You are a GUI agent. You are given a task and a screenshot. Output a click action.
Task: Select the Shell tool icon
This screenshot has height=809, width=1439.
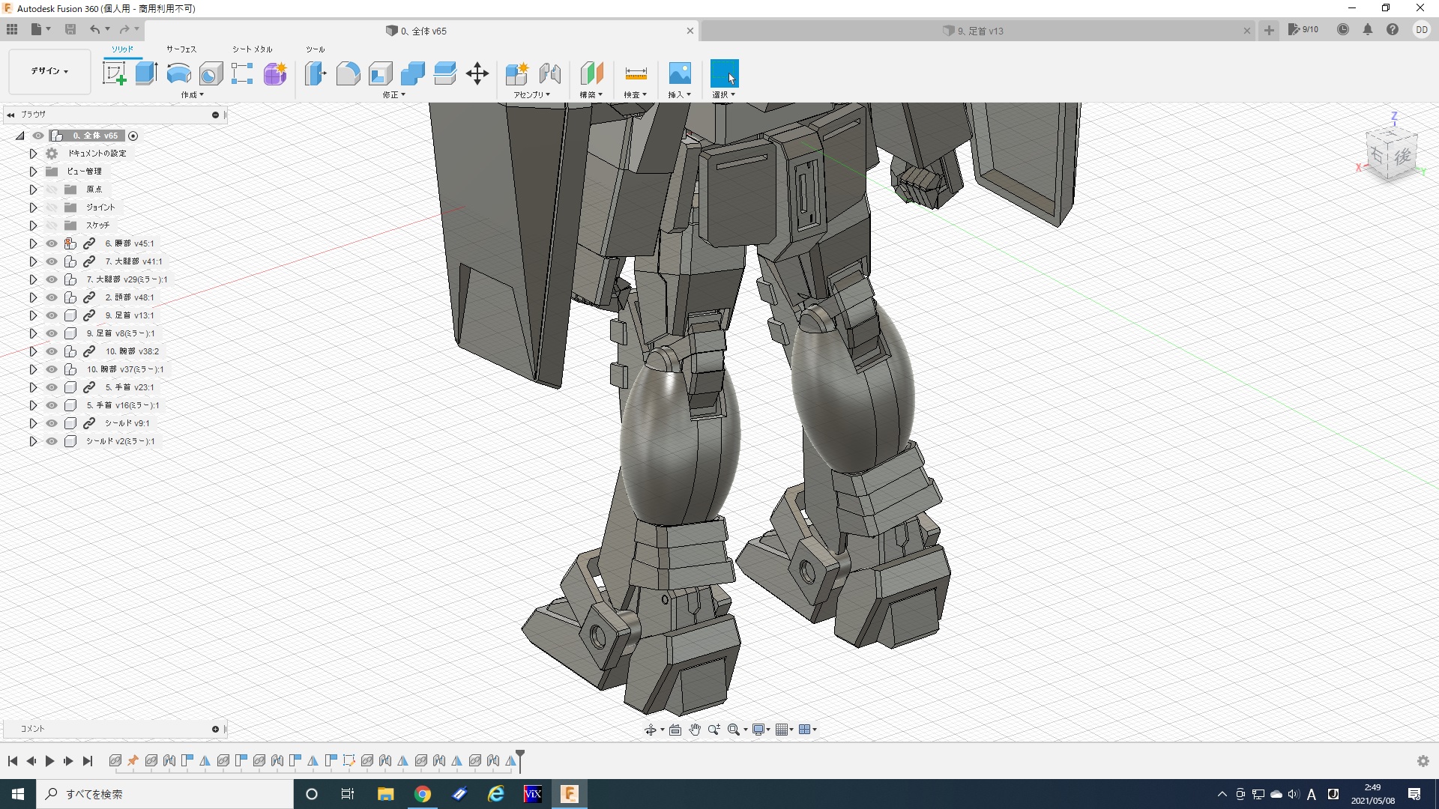click(x=380, y=73)
